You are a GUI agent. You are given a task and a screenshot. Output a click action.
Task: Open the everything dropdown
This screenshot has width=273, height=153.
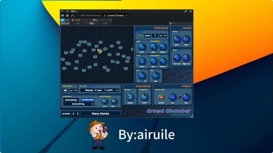coord(79,104)
